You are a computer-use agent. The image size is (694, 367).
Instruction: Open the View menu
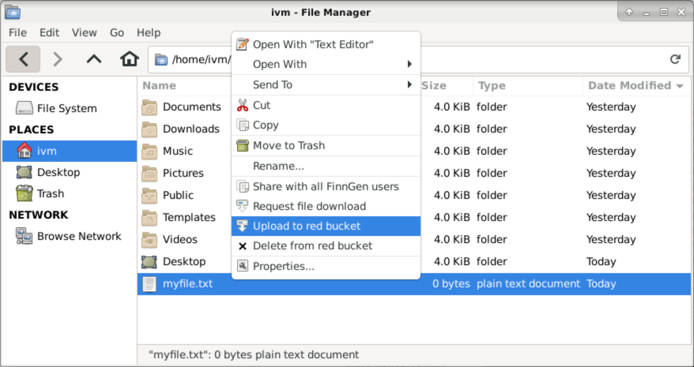click(x=84, y=33)
